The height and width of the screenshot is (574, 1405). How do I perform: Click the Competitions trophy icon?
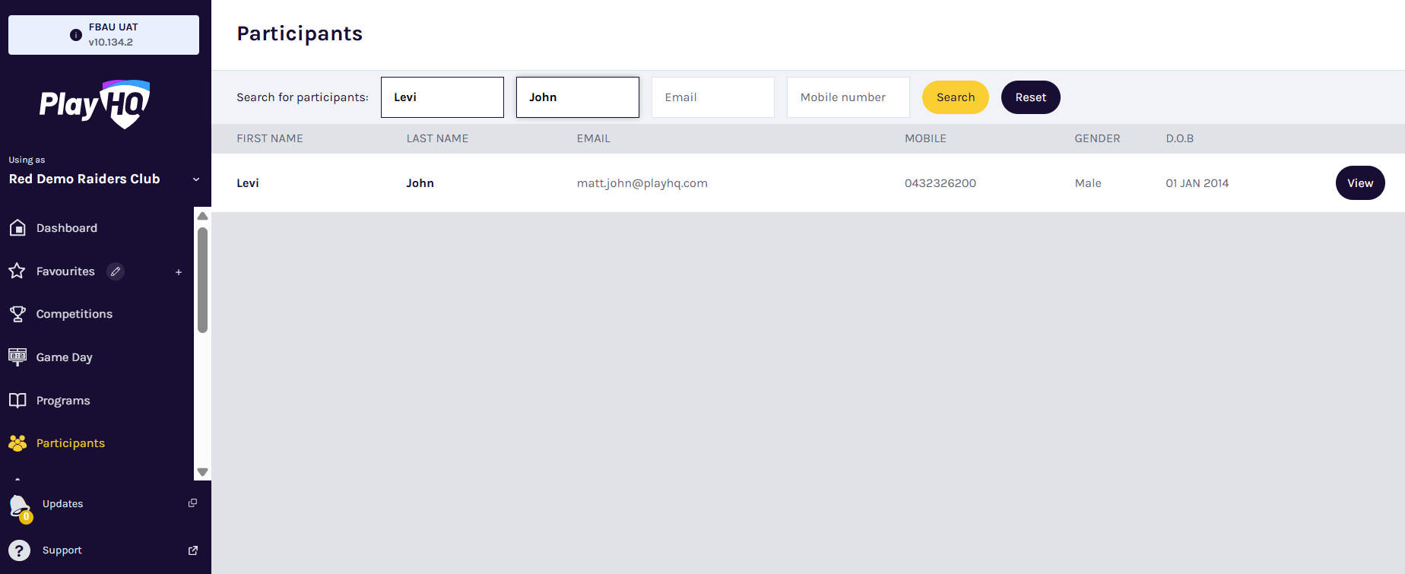(x=17, y=314)
